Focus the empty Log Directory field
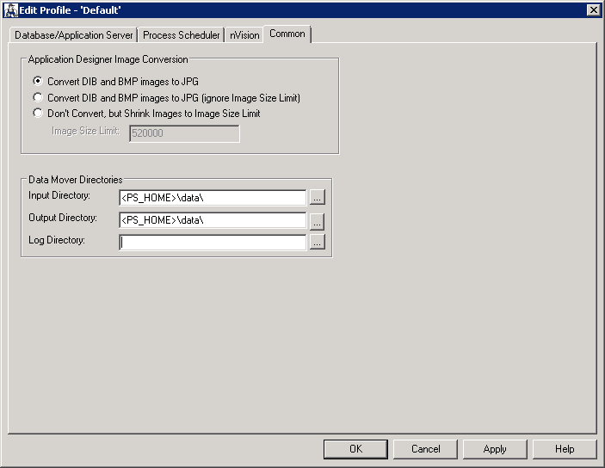The height and width of the screenshot is (468, 605). (x=213, y=243)
